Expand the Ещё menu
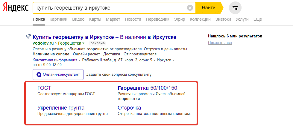 [258, 19]
